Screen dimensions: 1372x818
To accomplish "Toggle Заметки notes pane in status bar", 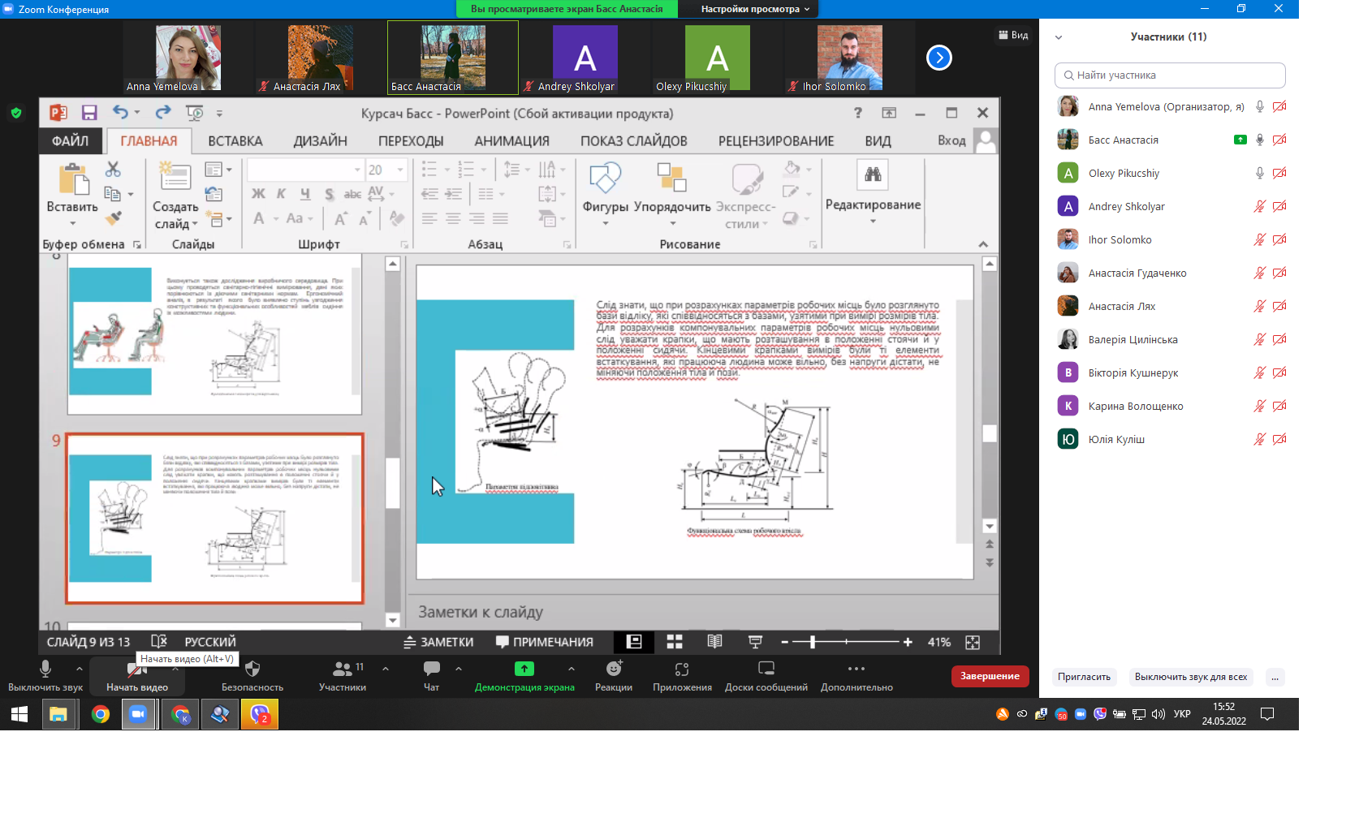I will (x=439, y=642).
